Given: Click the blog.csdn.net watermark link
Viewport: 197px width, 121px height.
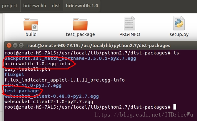Looking at the screenshot, I should [x=144, y=115].
